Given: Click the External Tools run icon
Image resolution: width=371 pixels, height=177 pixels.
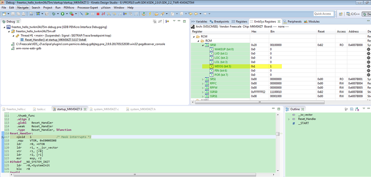Looking at the screenshot, I should tap(71, 14).
